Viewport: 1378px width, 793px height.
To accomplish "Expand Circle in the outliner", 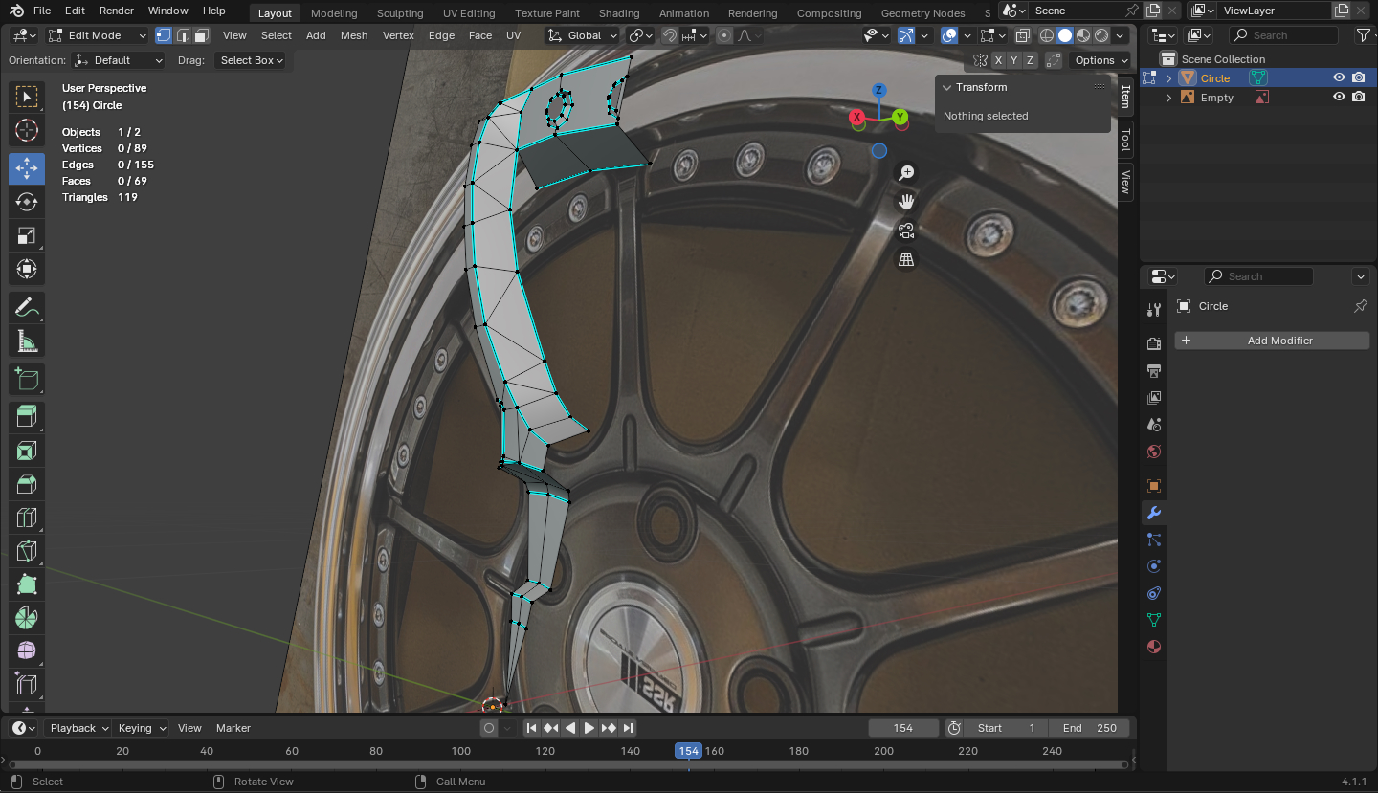I will coord(1168,78).
